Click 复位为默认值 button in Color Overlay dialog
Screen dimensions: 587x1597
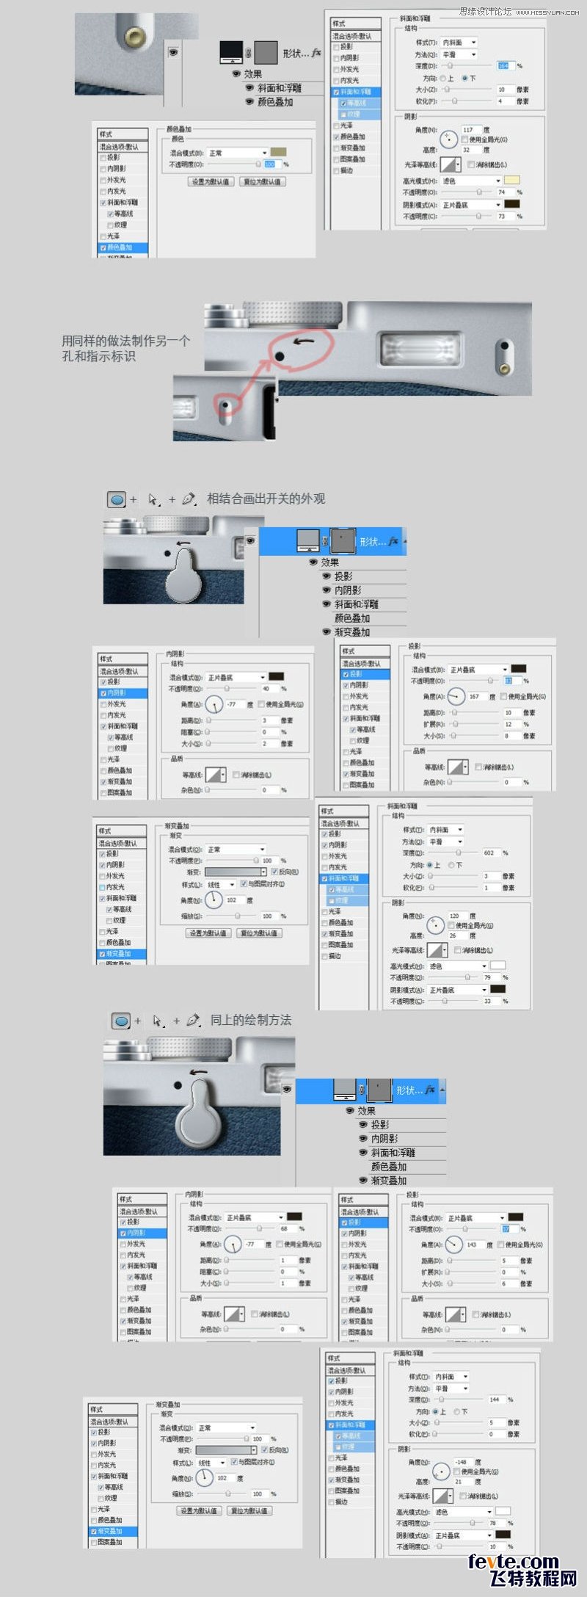(263, 181)
